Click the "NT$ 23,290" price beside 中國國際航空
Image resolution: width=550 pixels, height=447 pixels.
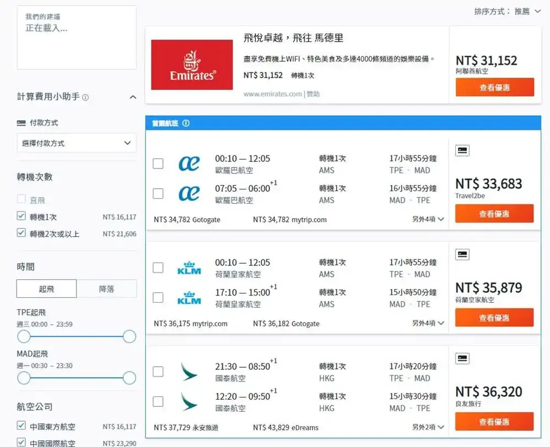pyautogui.click(x=119, y=444)
